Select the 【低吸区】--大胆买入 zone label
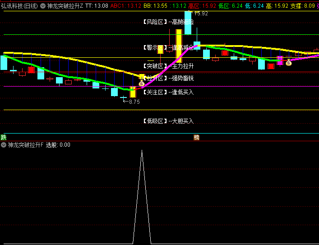The width and height of the screenshot is (319, 245). click(x=168, y=121)
